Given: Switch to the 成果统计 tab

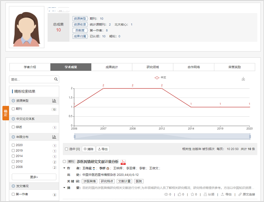Looking at the screenshot, I should pos(112,67).
